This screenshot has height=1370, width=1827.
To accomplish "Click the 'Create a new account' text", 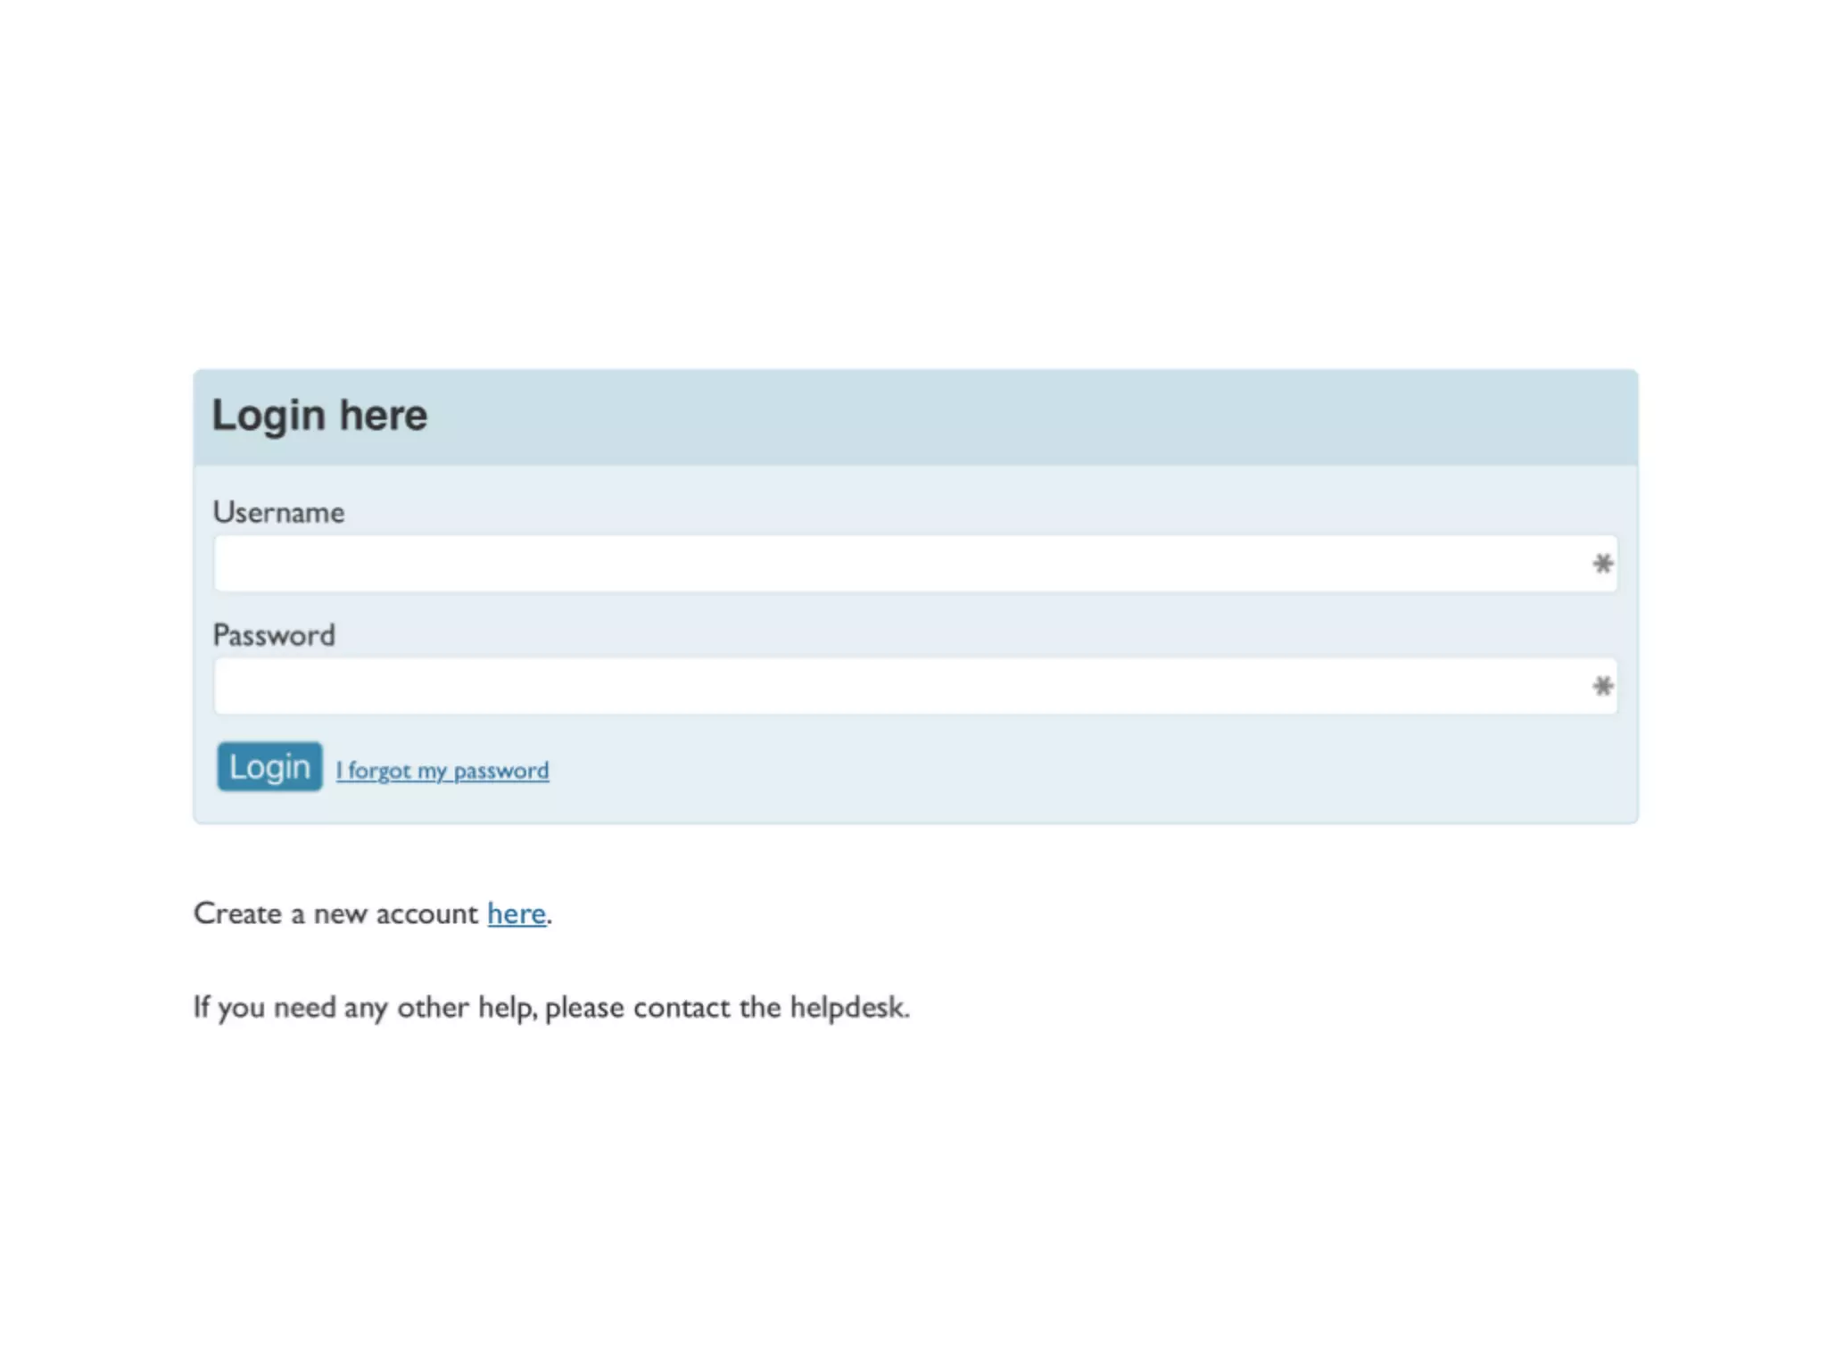I will 335,914.
